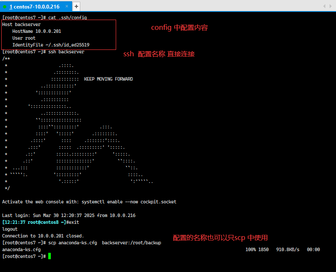Click 'backserver:/root/backup' destination text
Screen dimensions: 336x272
tap(131, 243)
